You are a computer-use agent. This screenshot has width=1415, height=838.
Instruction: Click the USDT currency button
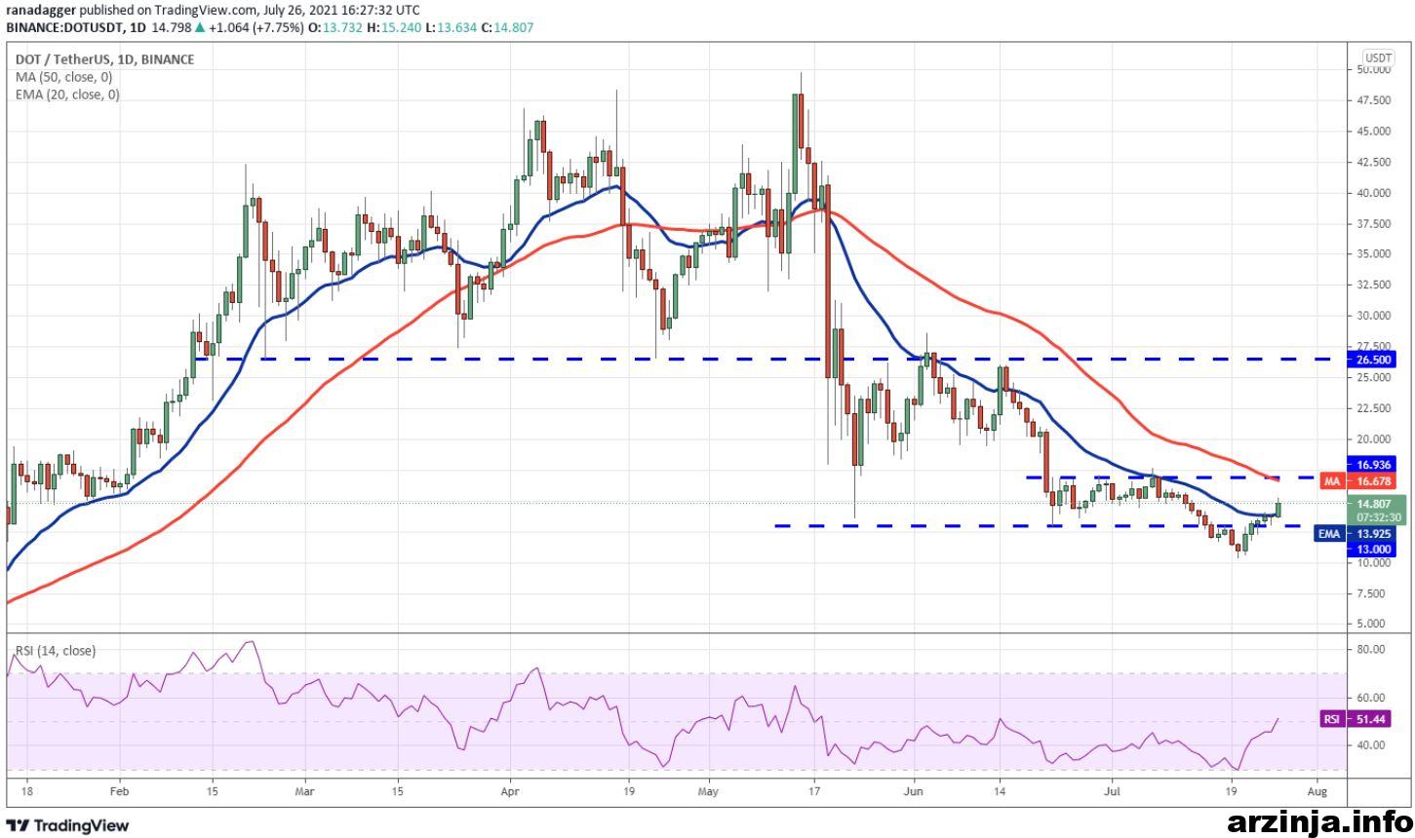point(1378,57)
